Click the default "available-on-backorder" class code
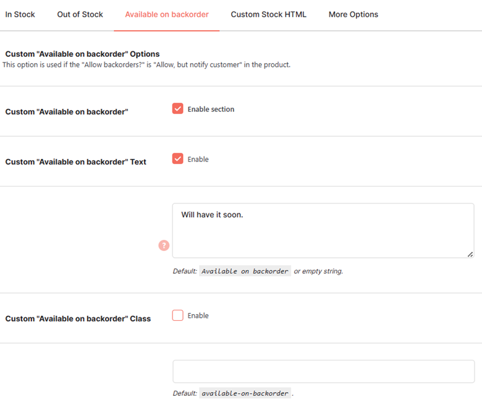482x405 pixels. pyautogui.click(x=245, y=393)
